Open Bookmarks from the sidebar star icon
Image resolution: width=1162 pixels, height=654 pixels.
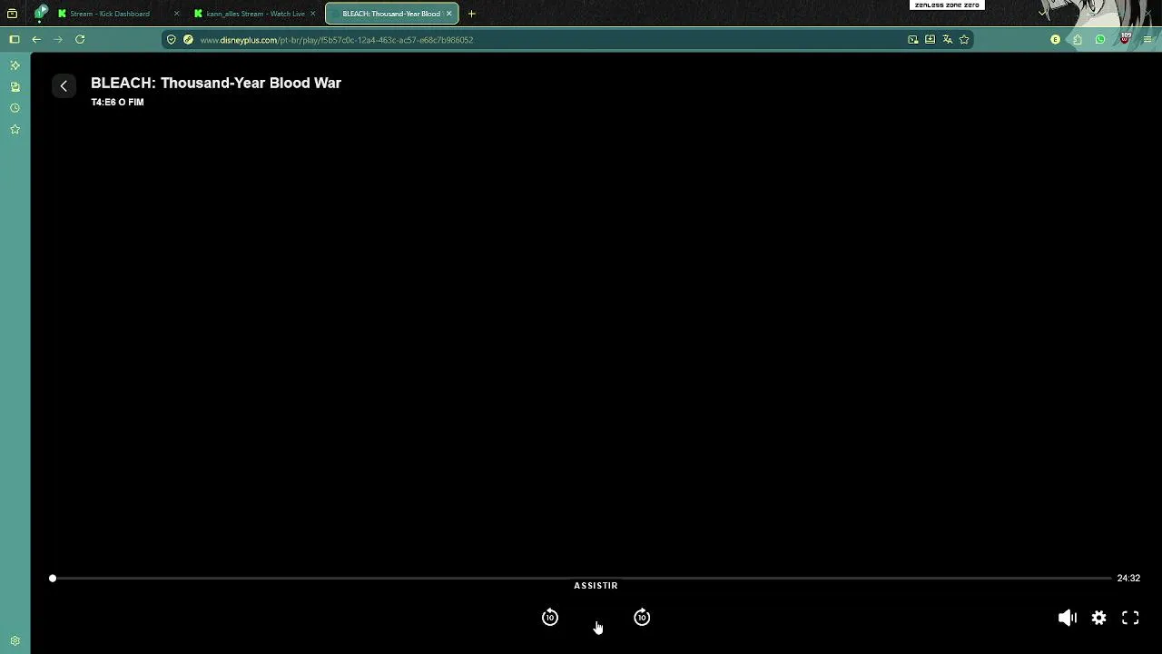point(15,130)
